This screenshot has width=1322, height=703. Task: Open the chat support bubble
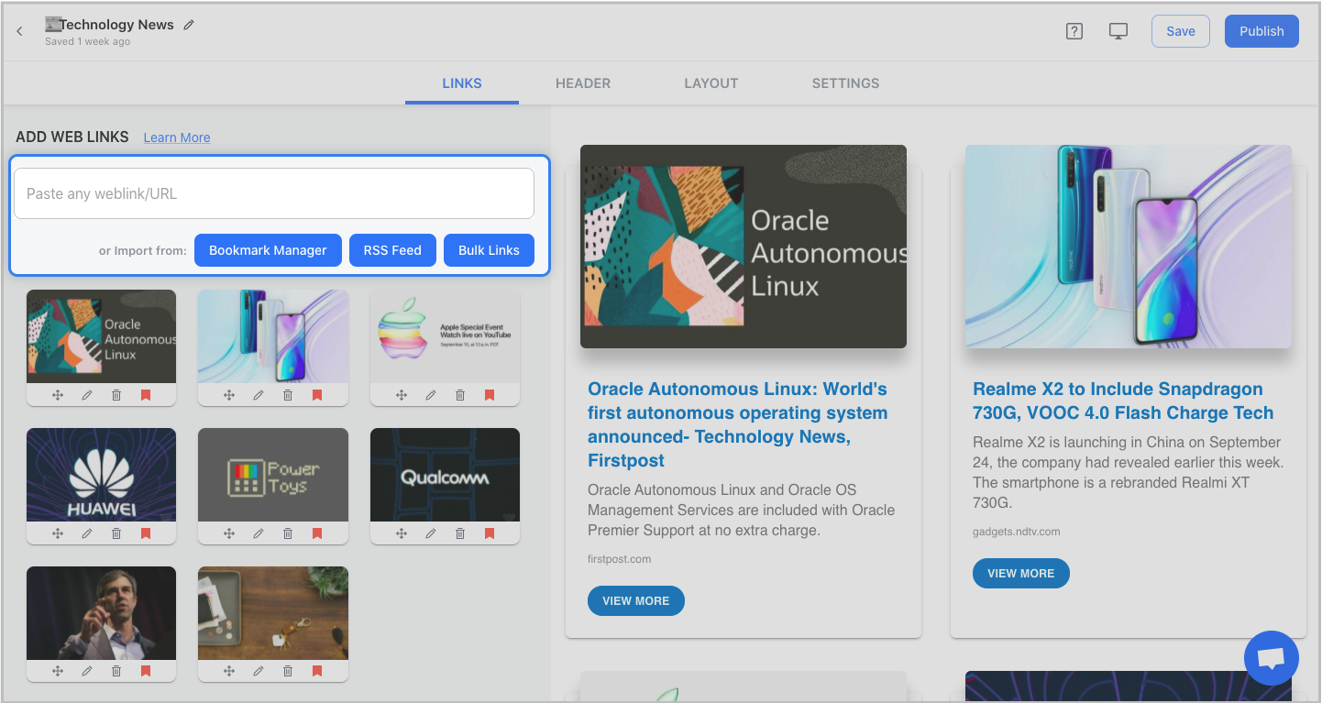(x=1272, y=658)
